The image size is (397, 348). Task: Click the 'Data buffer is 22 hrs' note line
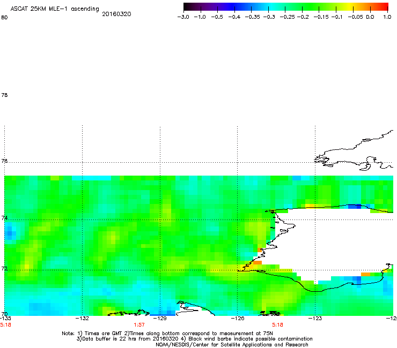point(194,339)
